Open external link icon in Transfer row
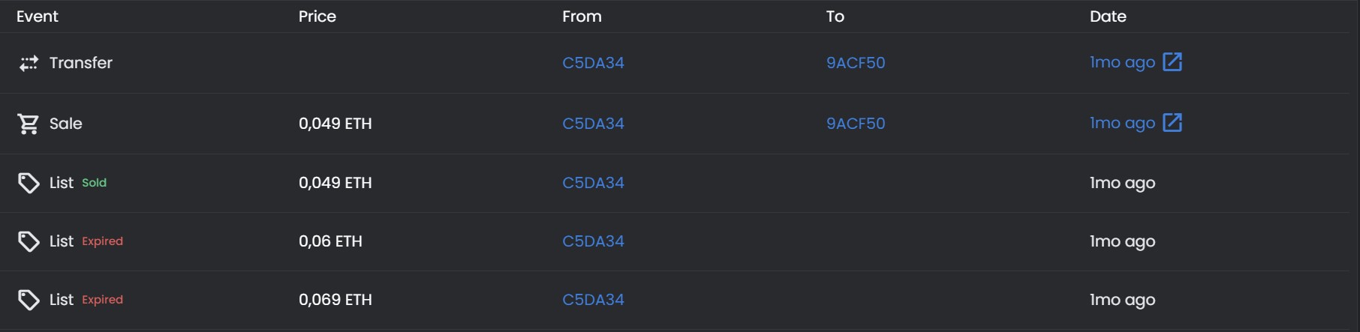The height and width of the screenshot is (332, 1360). pyautogui.click(x=1172, y=62)
